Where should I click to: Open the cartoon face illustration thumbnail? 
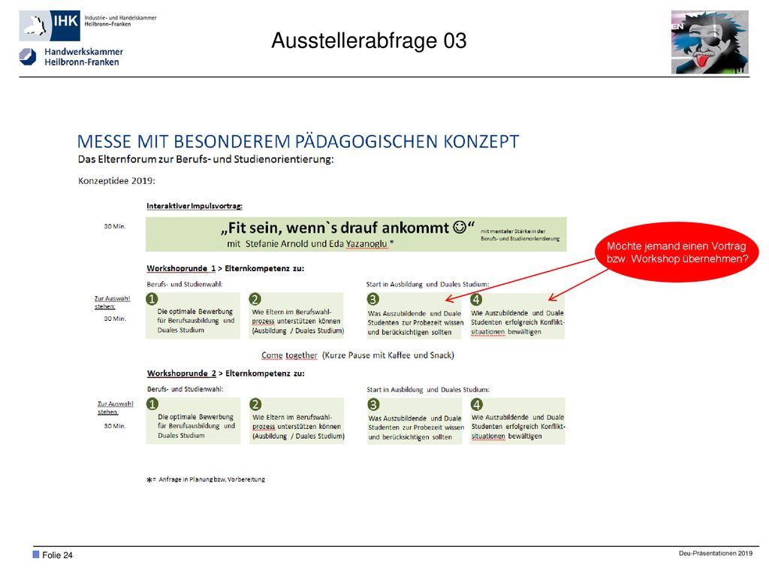(x=710, y=42)
